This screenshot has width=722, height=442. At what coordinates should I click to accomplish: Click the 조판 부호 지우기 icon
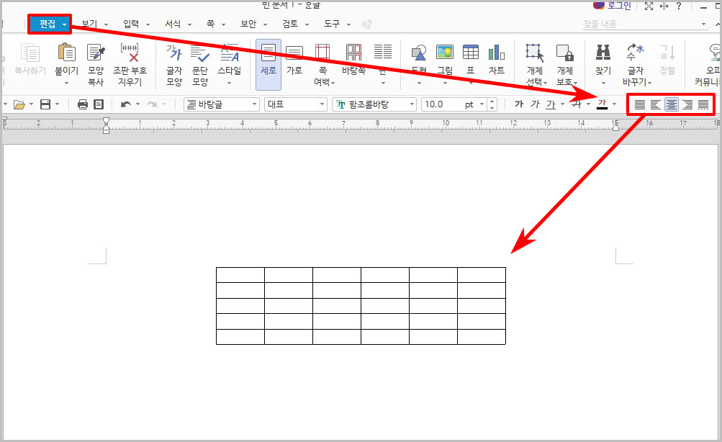(130, 53)
